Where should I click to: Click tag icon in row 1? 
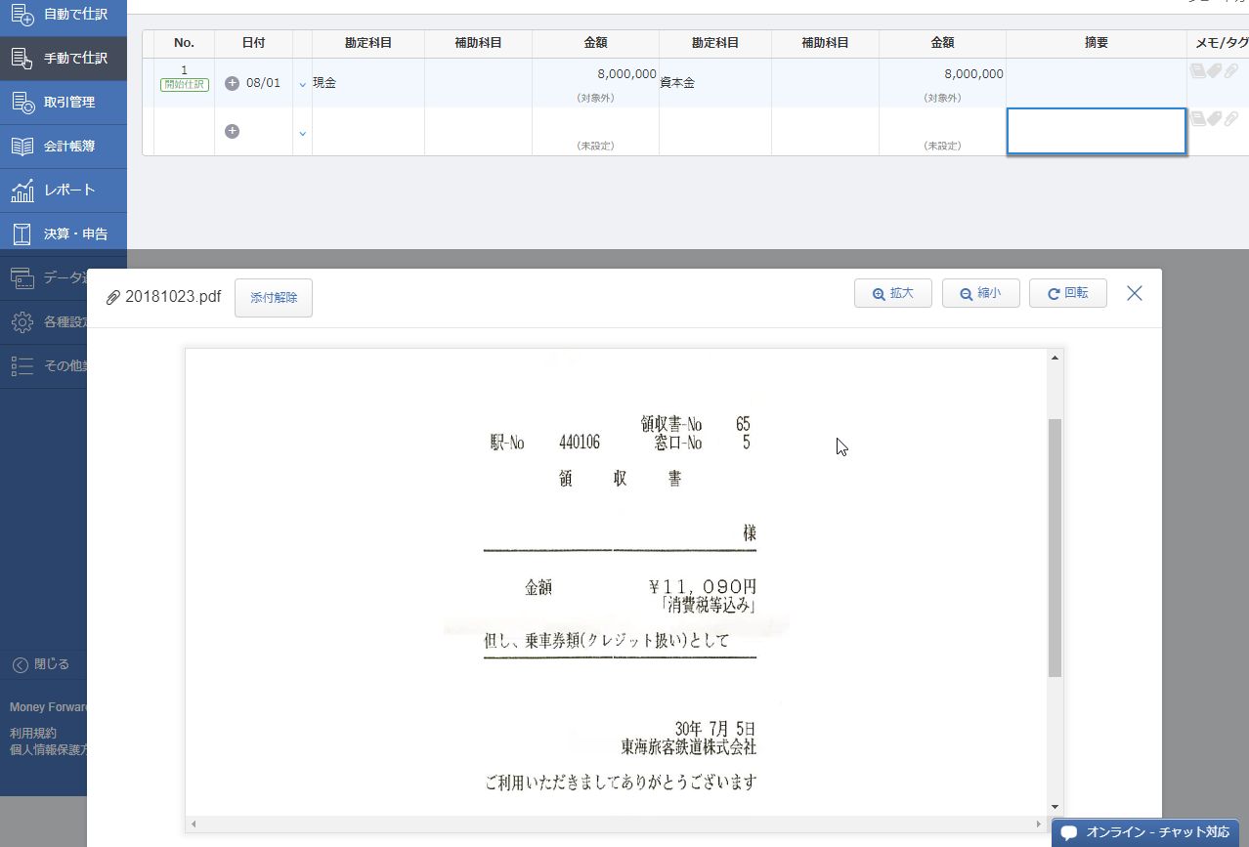[1214, 70]
